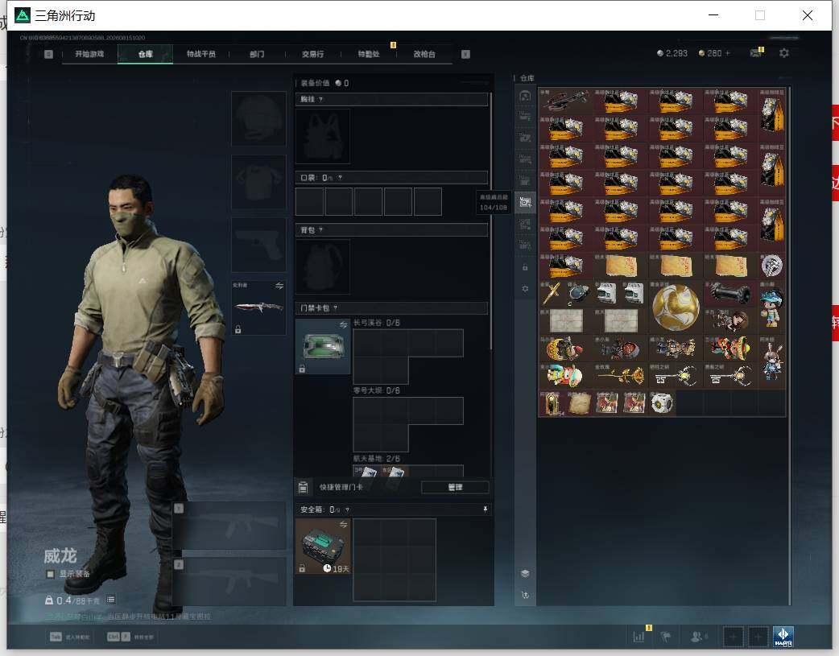This screenshot has height=656, width=839.
Task: Click the first 航天基地 key card
Action: [x=366, y=472]
